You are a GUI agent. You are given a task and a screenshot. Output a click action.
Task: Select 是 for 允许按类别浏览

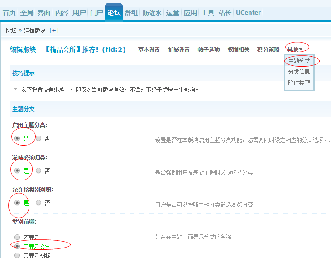pyautogui.click(x=17, y=203)
